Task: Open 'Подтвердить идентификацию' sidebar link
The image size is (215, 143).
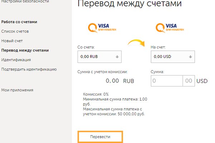Action: (29, 69)
